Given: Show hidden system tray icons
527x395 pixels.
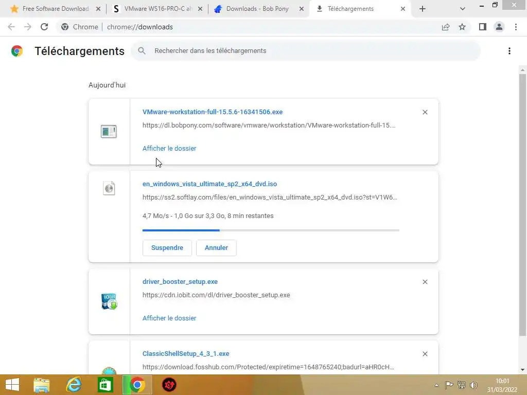Looking at the screenshot, I should 436,385.
